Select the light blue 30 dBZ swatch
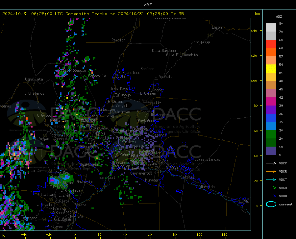296x239 pixels. click(271, 126)
